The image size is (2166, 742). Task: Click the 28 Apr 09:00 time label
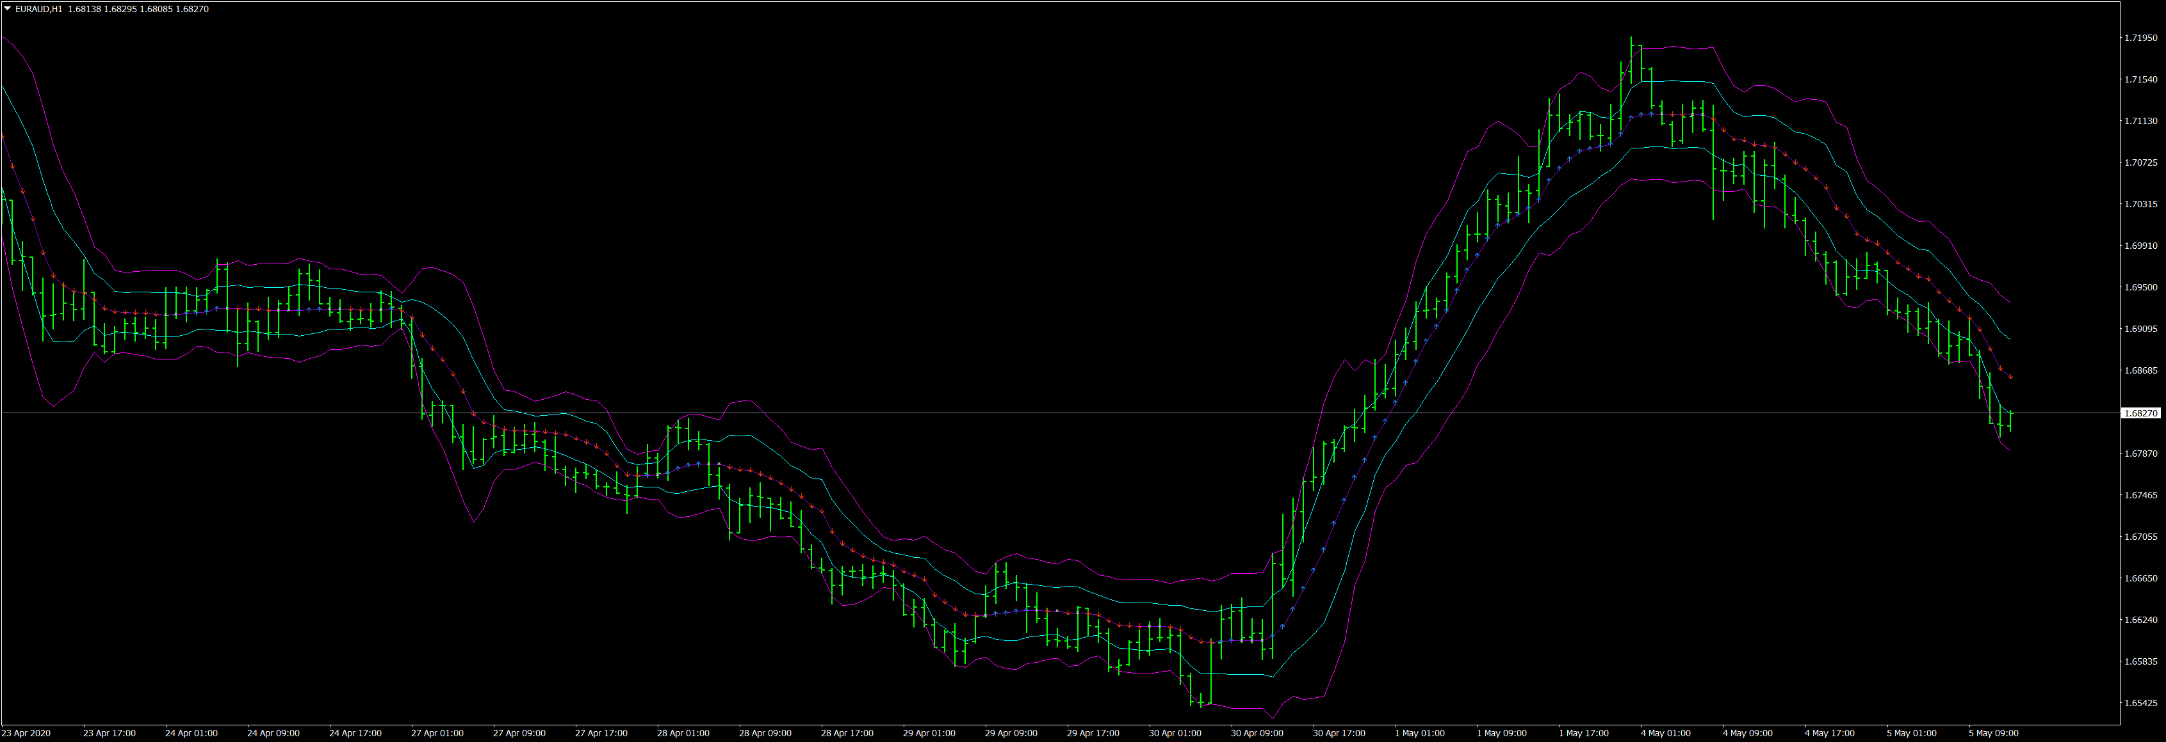[x=764, y=734]
